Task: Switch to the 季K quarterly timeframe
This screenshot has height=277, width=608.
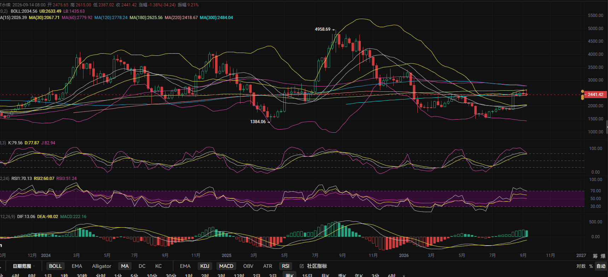Action: pos(342,275)
